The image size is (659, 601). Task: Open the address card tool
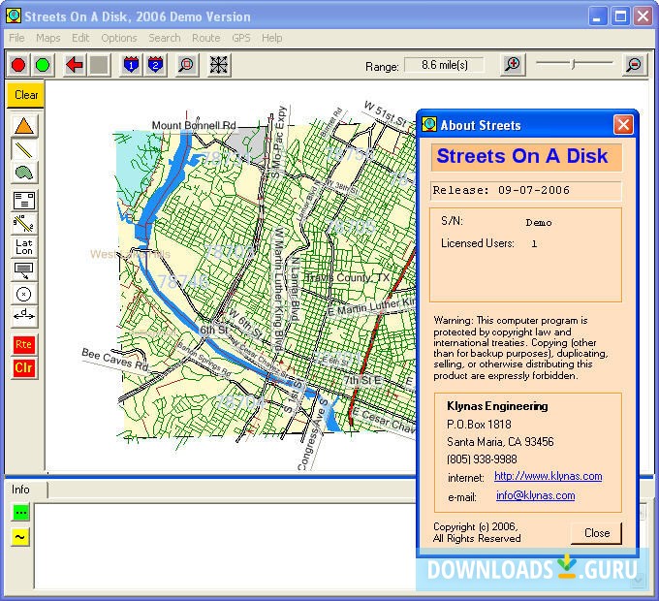point(24,201)
